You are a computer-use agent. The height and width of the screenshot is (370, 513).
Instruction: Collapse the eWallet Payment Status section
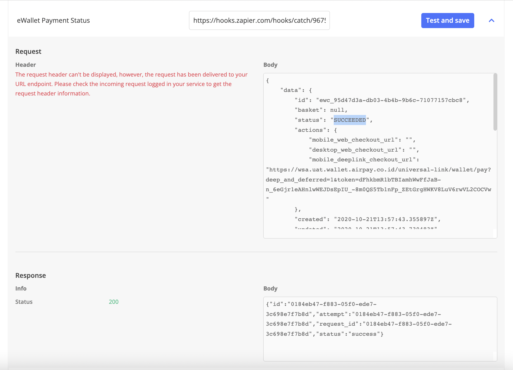pos(491,20)
